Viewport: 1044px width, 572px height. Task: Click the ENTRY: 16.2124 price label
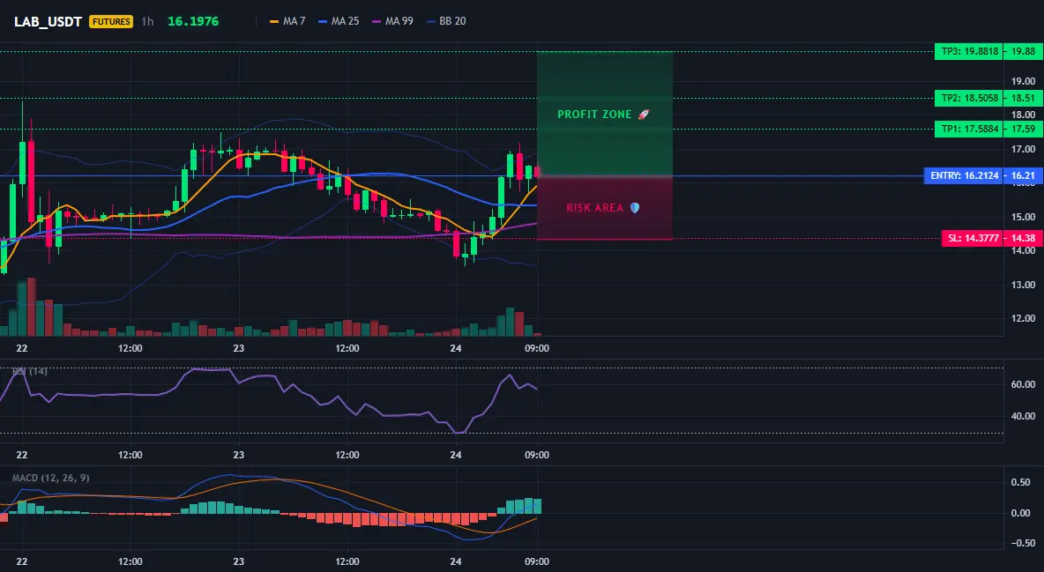964,175
